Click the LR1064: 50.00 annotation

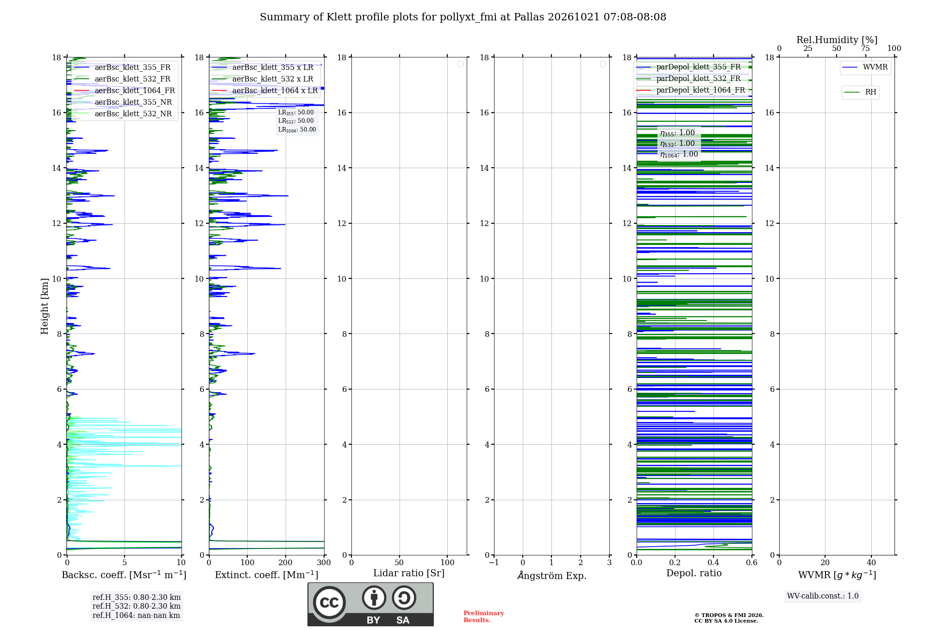(297, 130)
